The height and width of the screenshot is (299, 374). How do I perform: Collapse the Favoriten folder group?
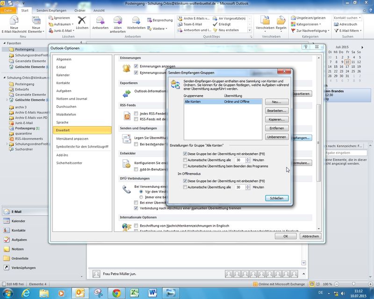click(4, 43)
